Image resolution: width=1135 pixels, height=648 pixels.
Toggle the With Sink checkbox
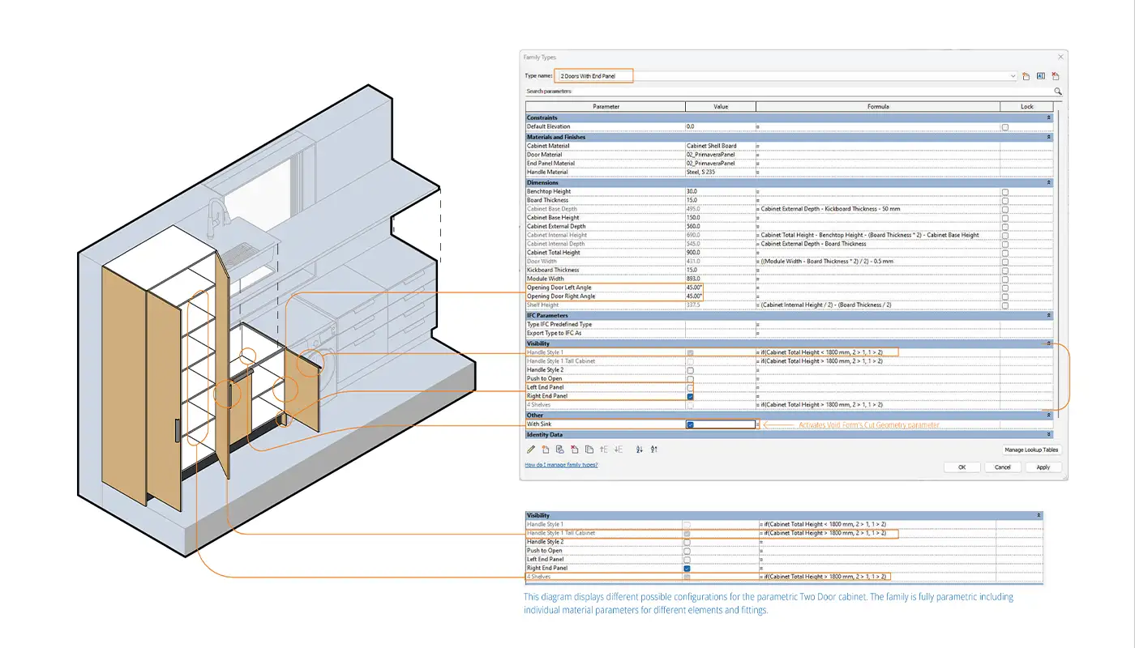coord(690,424)
